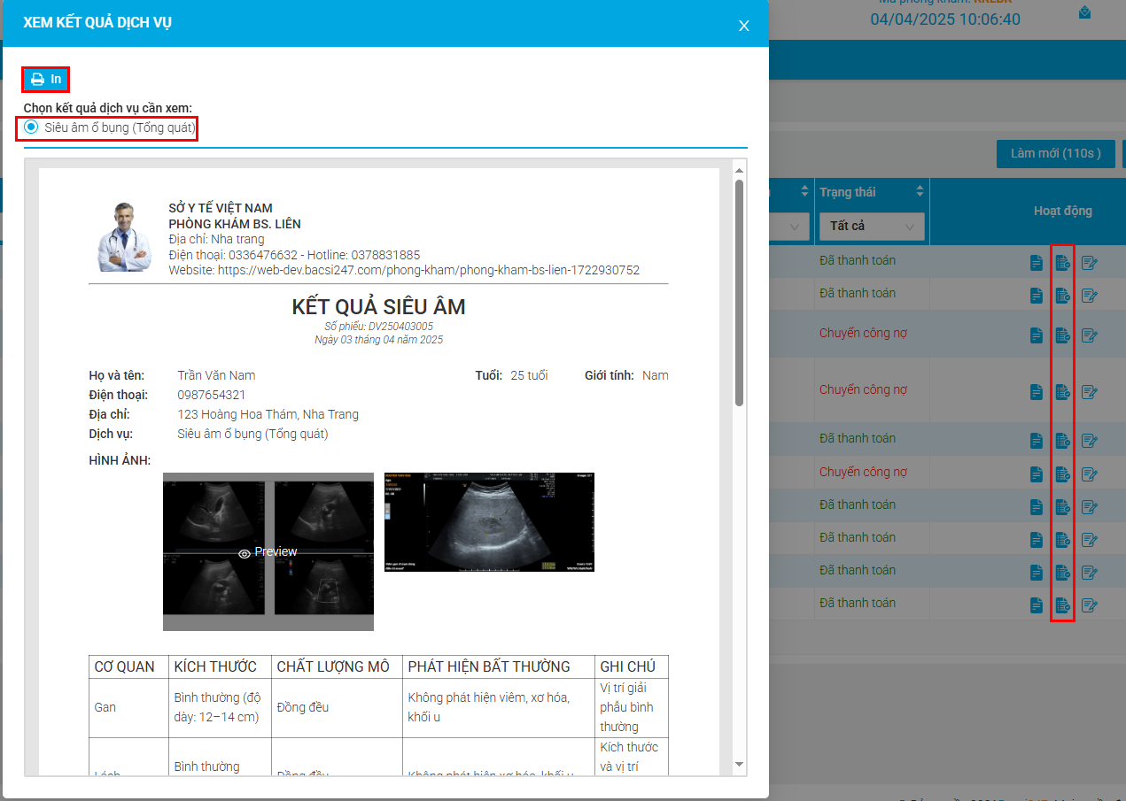Click the phone number 0987654321
The width and height of the screenshot is (1126, 801).
tap(212, 395)
